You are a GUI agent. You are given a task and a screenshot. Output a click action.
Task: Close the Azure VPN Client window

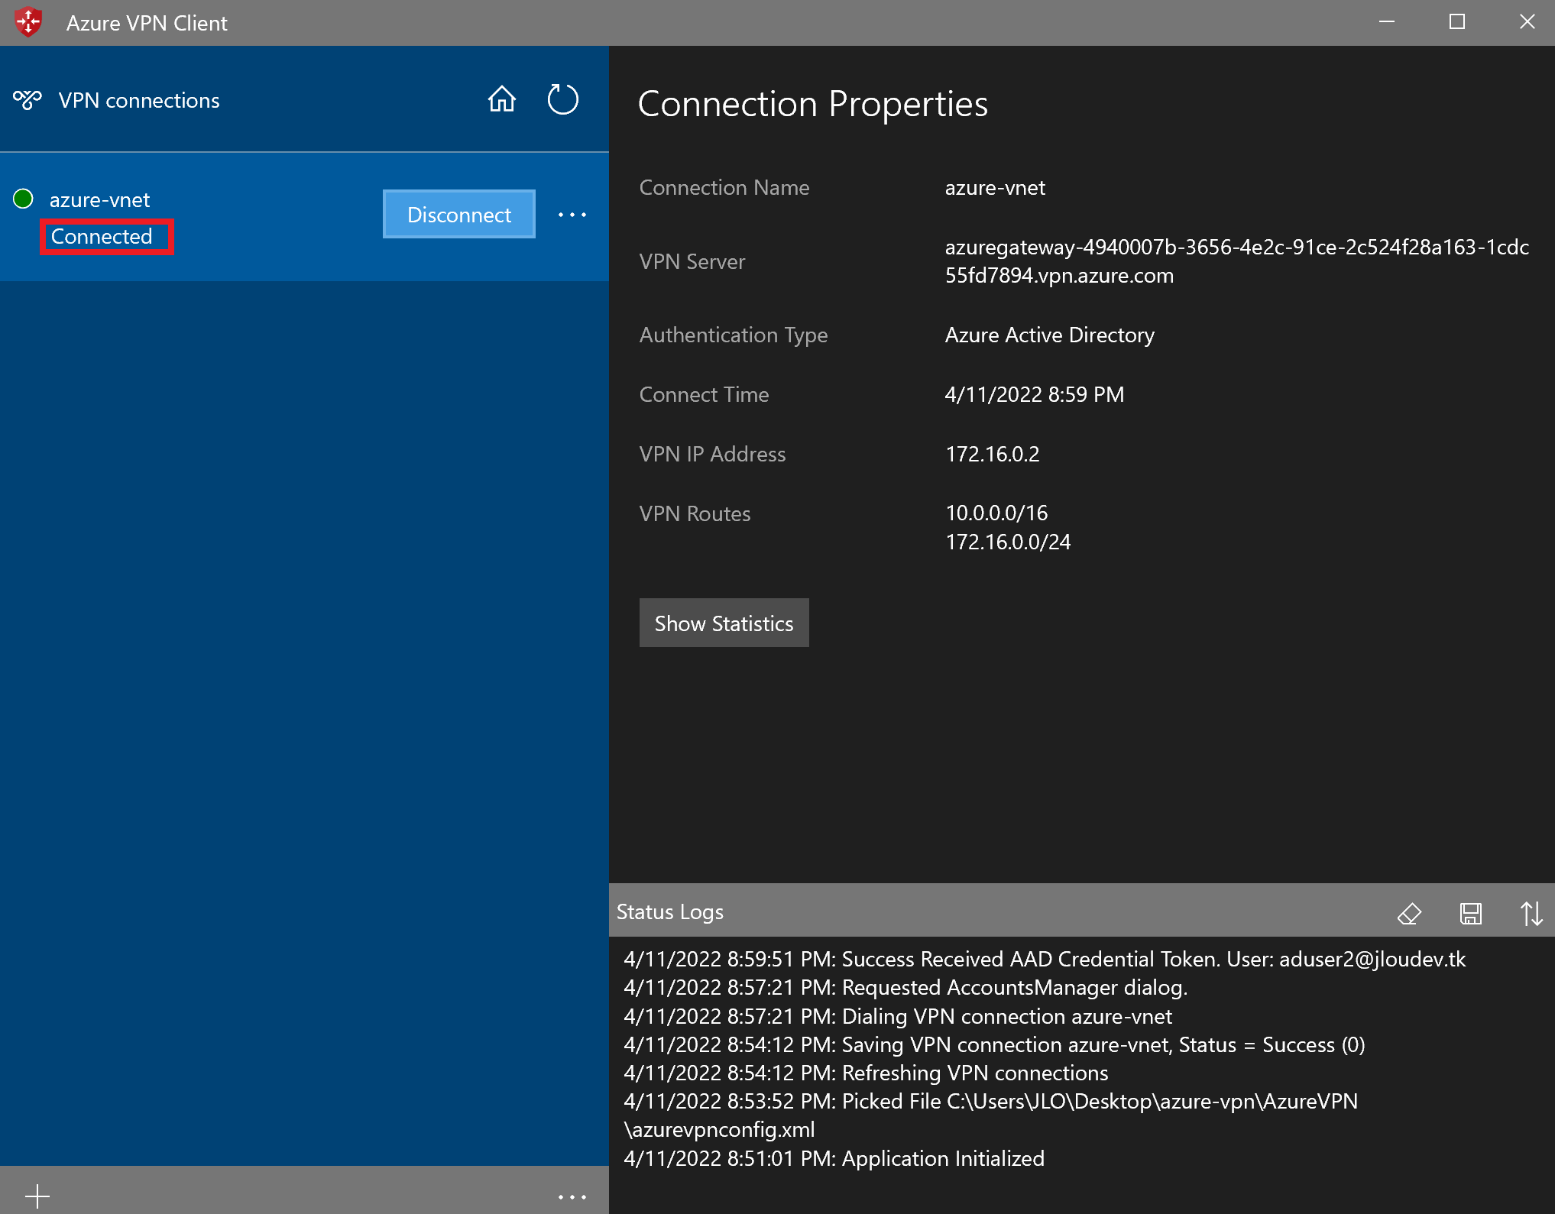coord(1527,22)
